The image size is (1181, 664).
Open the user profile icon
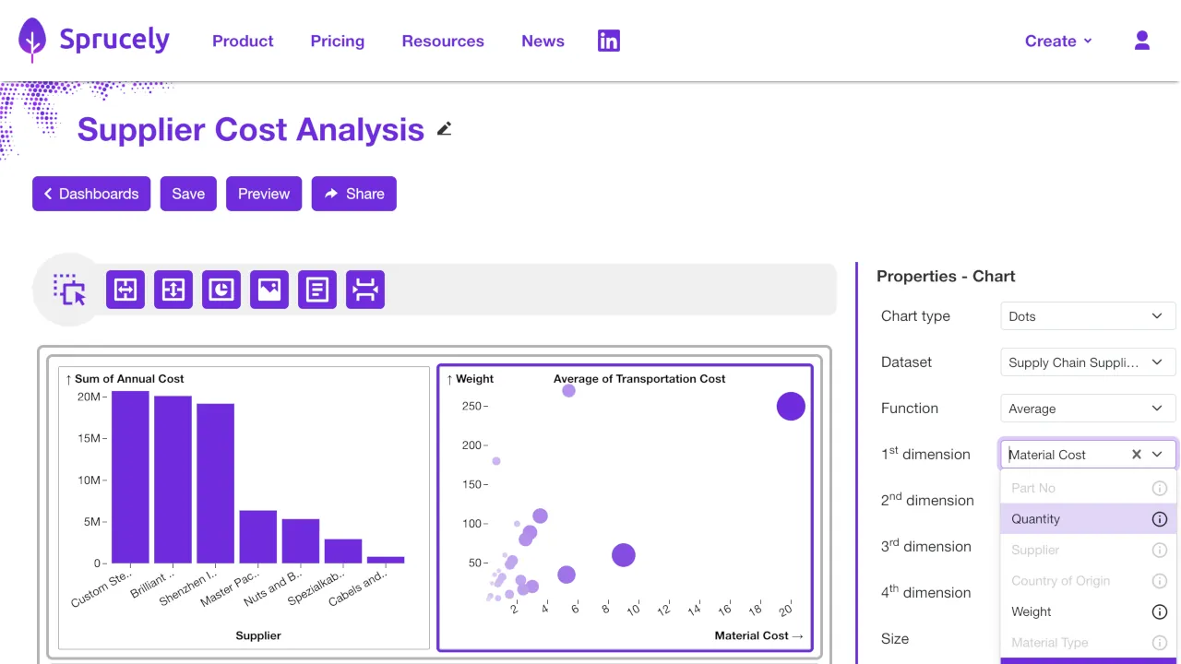[1141, 41]
